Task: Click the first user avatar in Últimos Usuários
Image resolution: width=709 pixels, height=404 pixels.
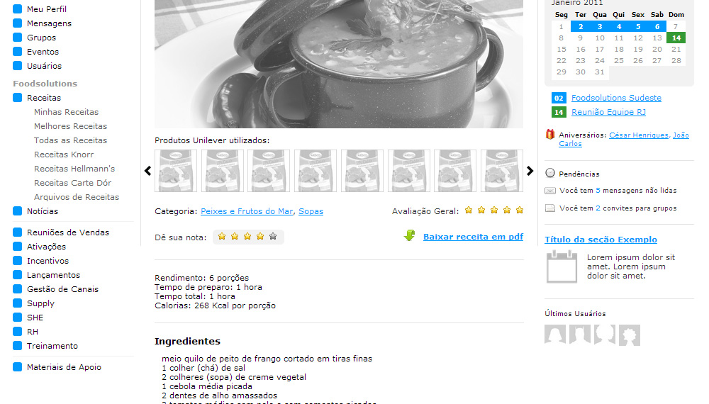Action: (555, 335)
